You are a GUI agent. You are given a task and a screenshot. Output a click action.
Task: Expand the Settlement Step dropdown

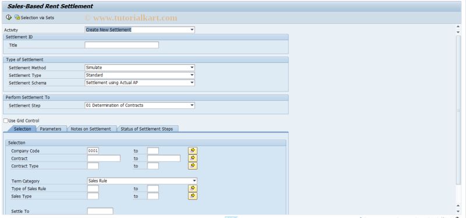(192, 106)
